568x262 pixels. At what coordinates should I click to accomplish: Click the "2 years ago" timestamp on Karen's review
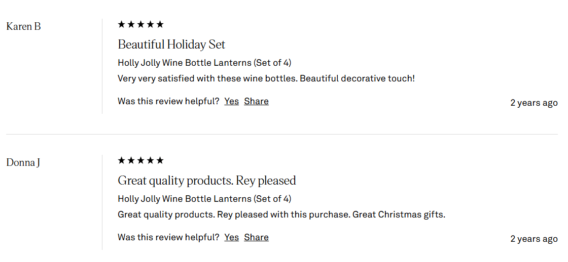(x=534, y=103)
